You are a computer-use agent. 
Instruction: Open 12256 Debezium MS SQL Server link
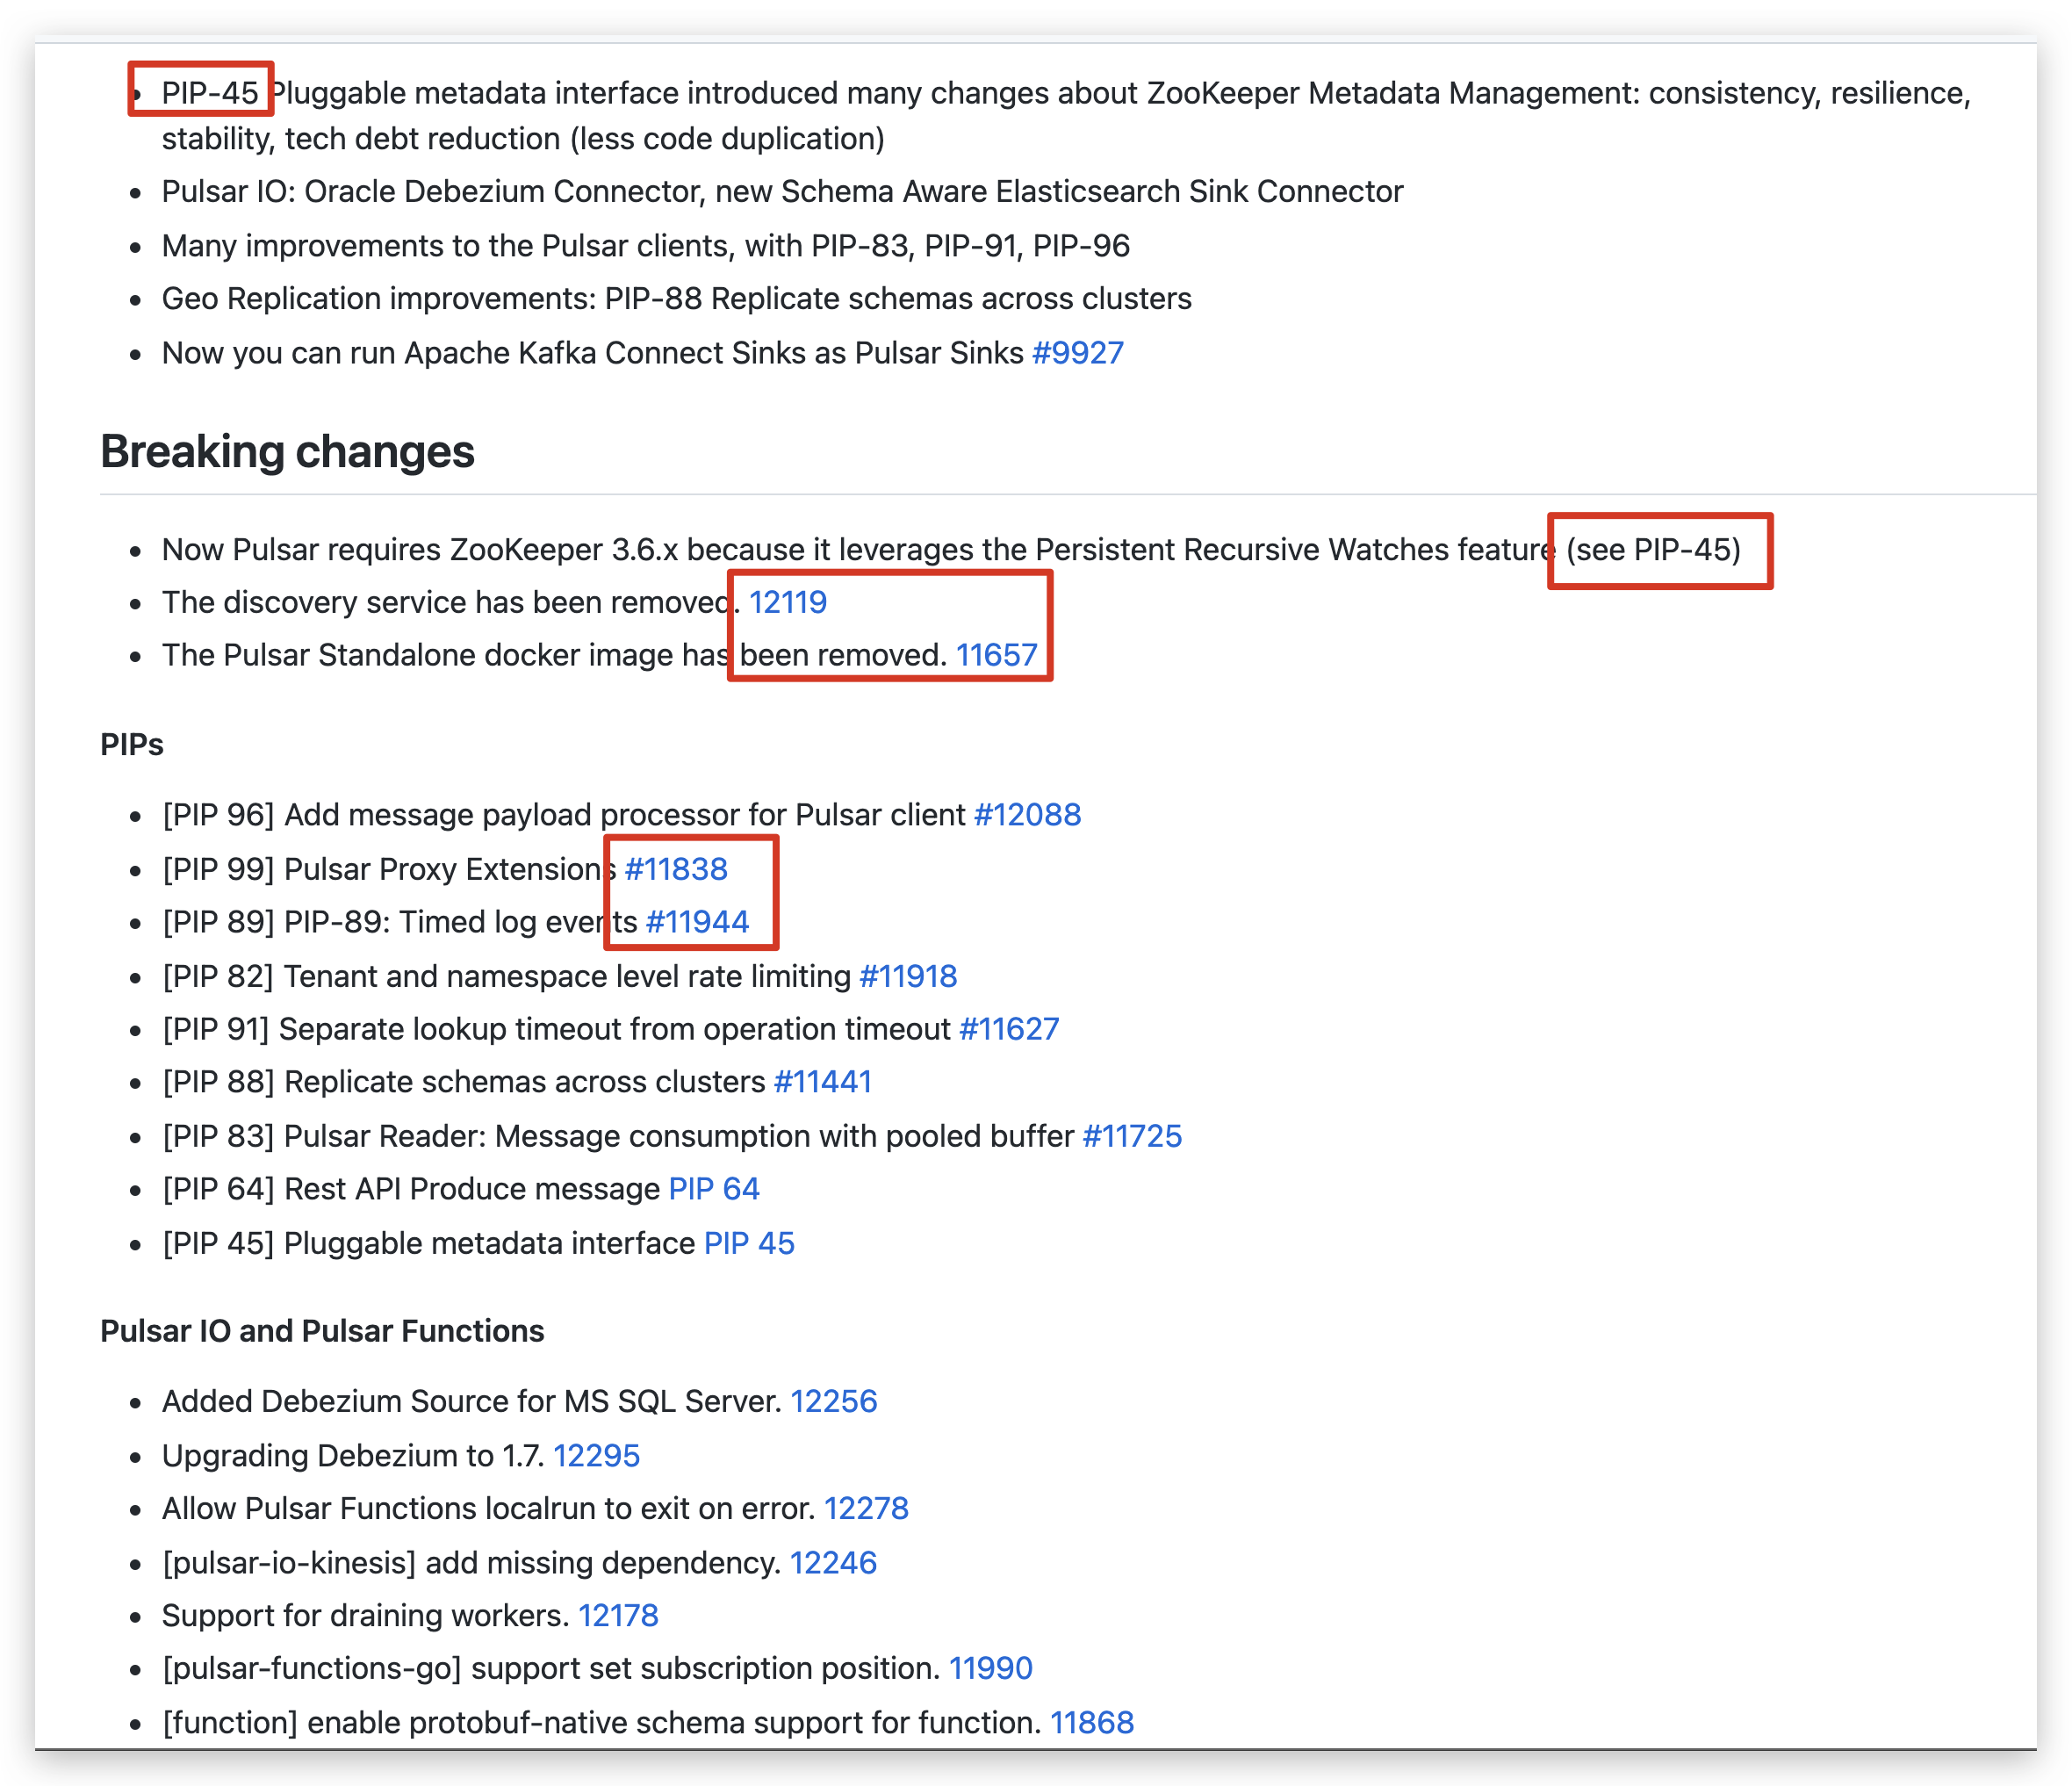(x=833, y=1402)
